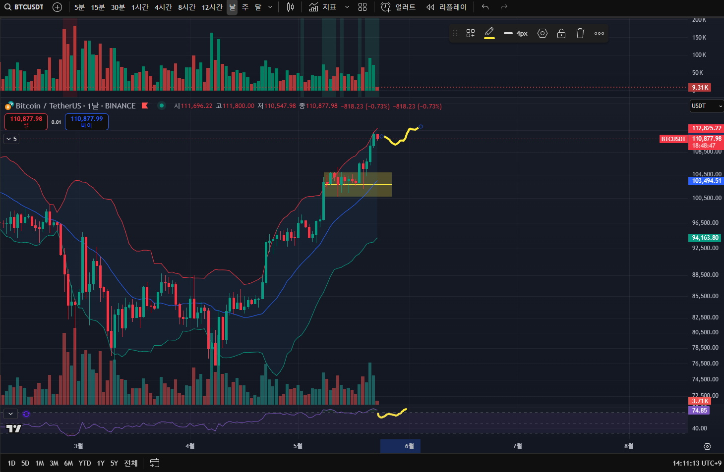The width and height of the screenshot is (724, 472).
Task: Set date range to 1Y
Action: pos(101,463)
